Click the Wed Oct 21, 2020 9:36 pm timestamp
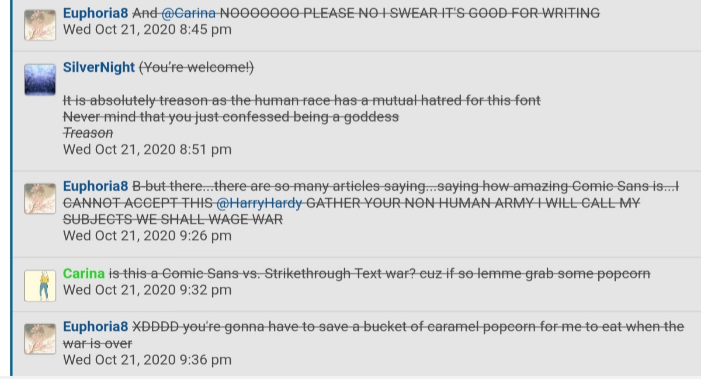Viewport: 701px width, 379px height. (x=147, y=360)
